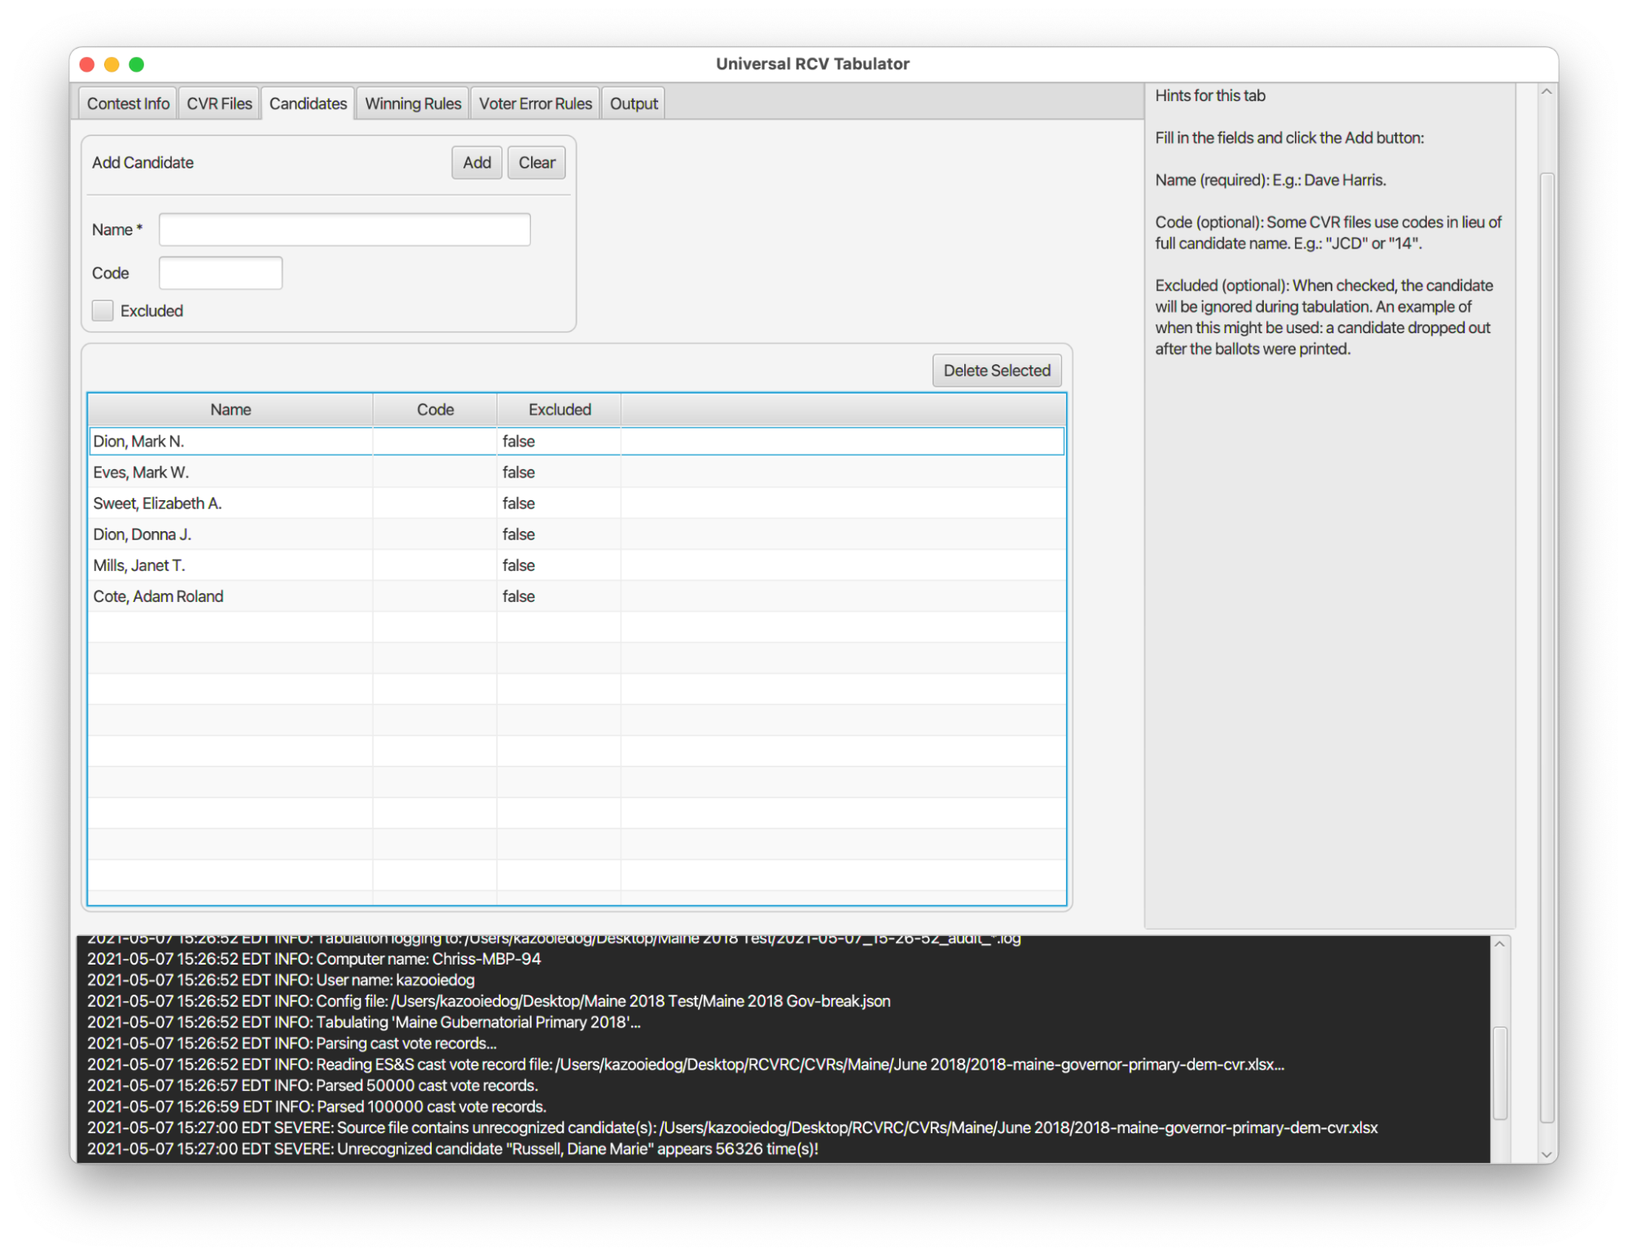The width and height of the screenshot is (1628, 1257).
Task: Click the main window scroll down arrow
Action: point(1547,1154)
